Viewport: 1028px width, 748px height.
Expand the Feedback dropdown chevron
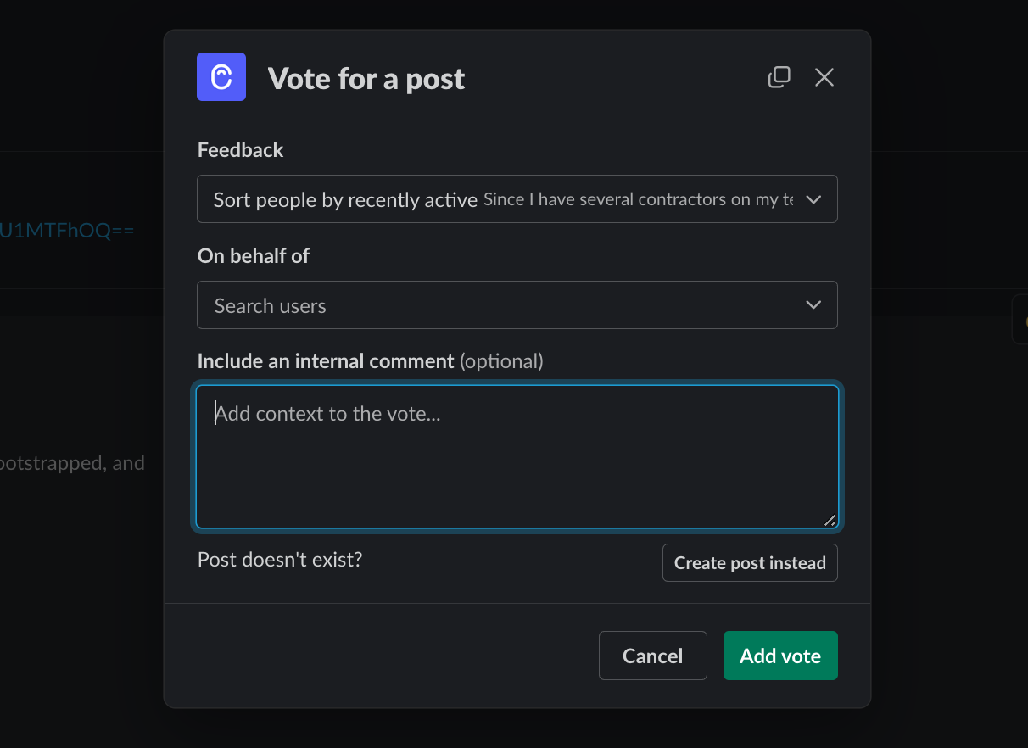click(813, 199)
